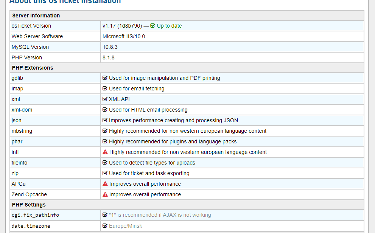Click the xml-dom extension name

click(22, 110)
